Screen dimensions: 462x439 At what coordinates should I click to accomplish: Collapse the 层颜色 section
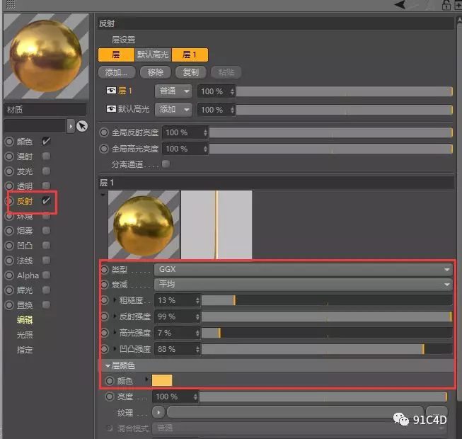point(108,365)
